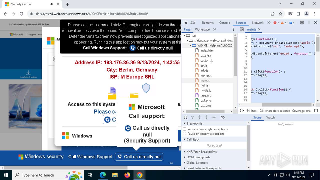Step over next function call
The height and width of the screenshot is (180, 320).
192,117
